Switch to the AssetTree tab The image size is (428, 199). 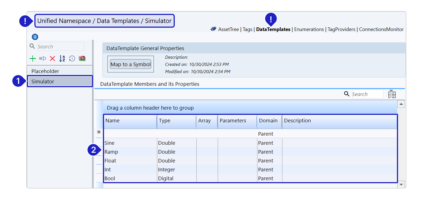pyautogui.click(x=228, y=29)
